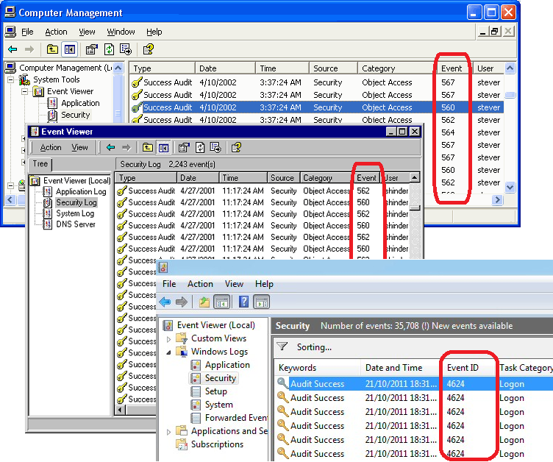Toggle console tree pane in front Event Viewer
Screen dimensions: 553x462
pyautogui.click(x=222, y=302)
